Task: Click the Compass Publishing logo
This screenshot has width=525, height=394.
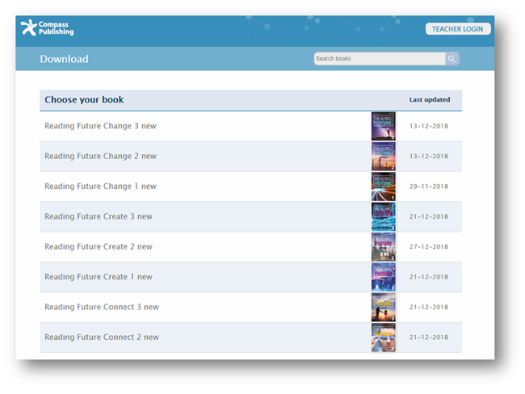Action: [x=47, y=27]
